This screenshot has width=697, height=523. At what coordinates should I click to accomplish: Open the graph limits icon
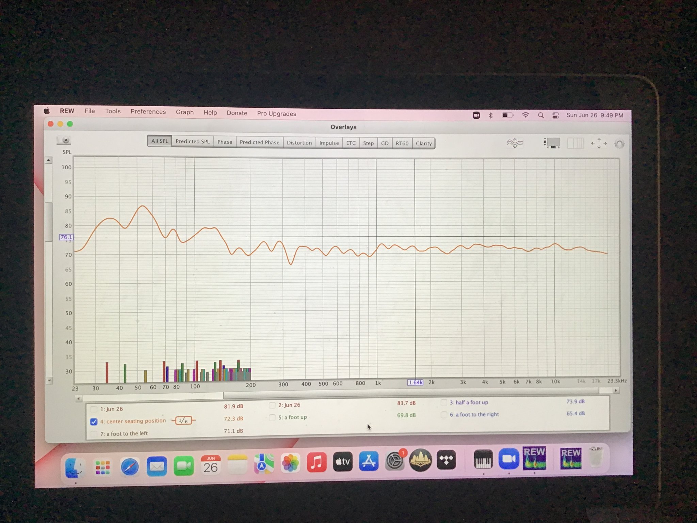[552, 143]
